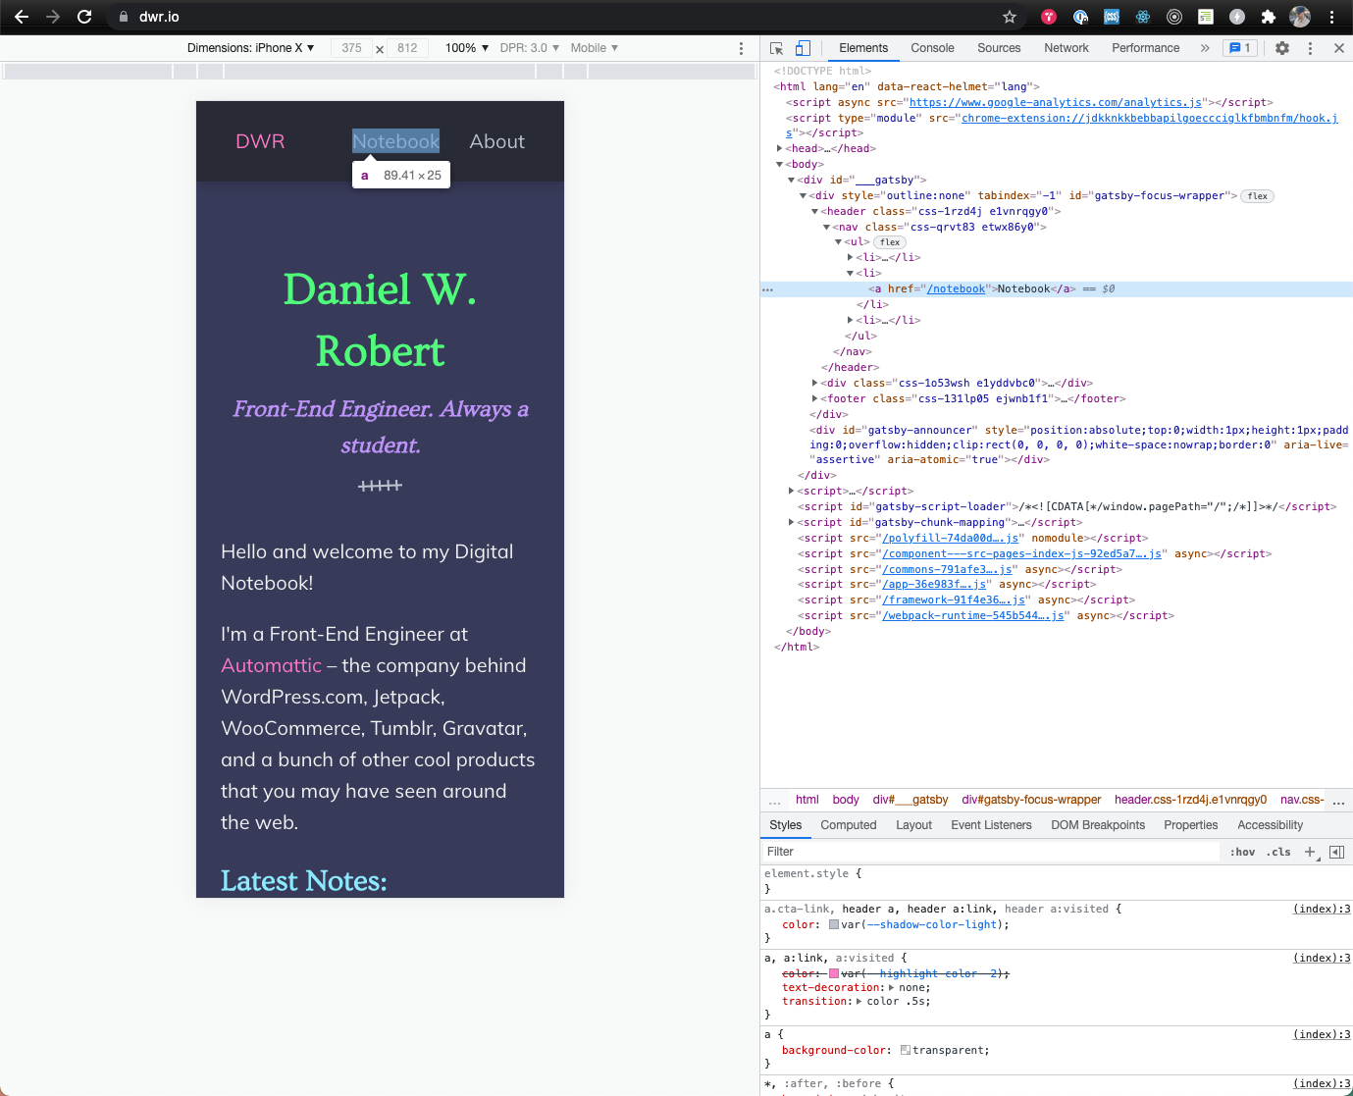Collapse the body element node
This screenshot has height=1096, width=1353.
pyautogui.click(x=780, y=165)
